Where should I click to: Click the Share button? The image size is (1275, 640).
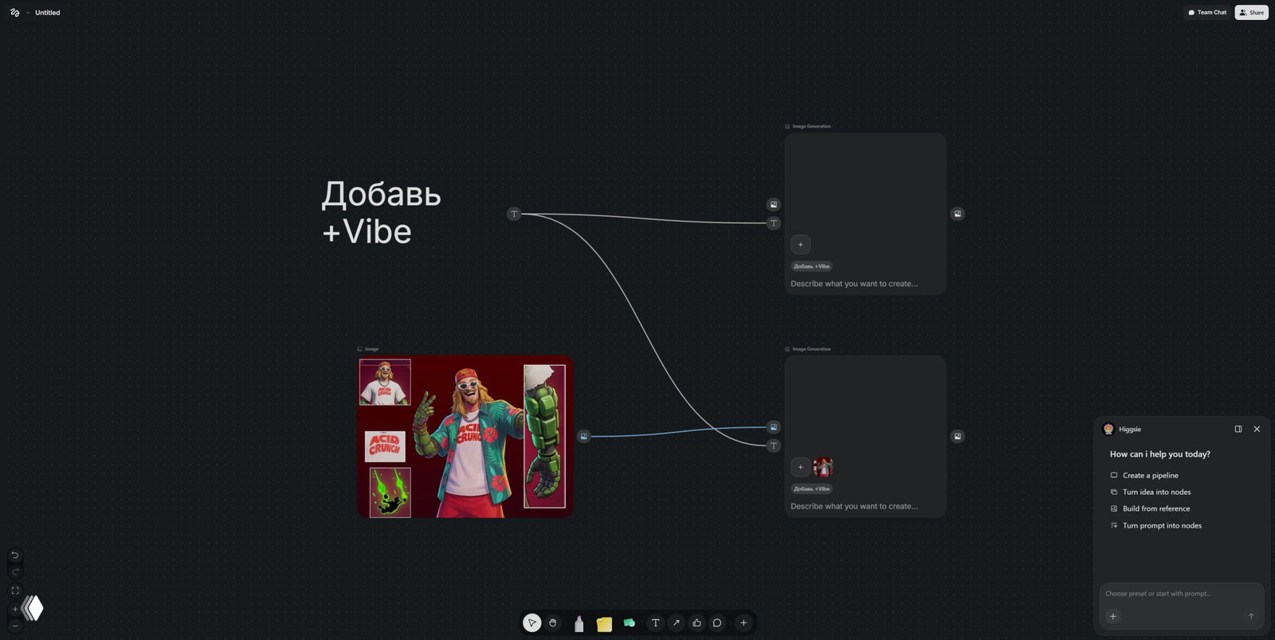(1251, 13)
